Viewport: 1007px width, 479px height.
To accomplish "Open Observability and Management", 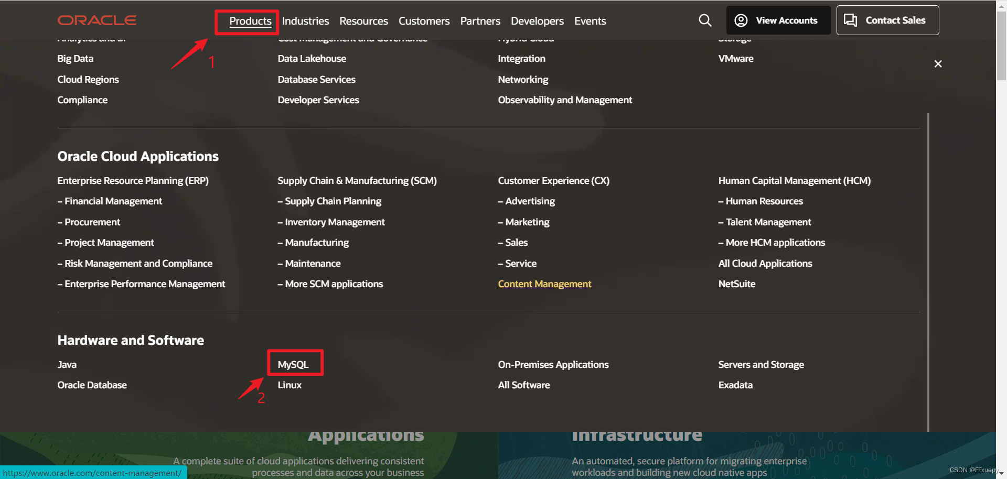I will (565, 100).
